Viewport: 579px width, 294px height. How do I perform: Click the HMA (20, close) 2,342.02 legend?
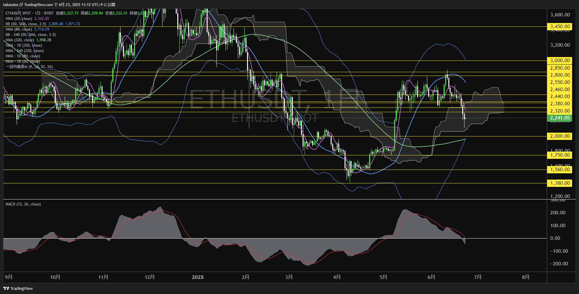point(27,19)
